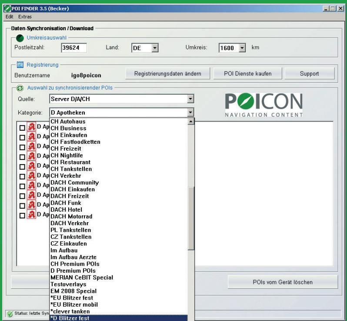Select highlighted *D Blitzer fest entry
347x321 pixels.
click(119, 318)
